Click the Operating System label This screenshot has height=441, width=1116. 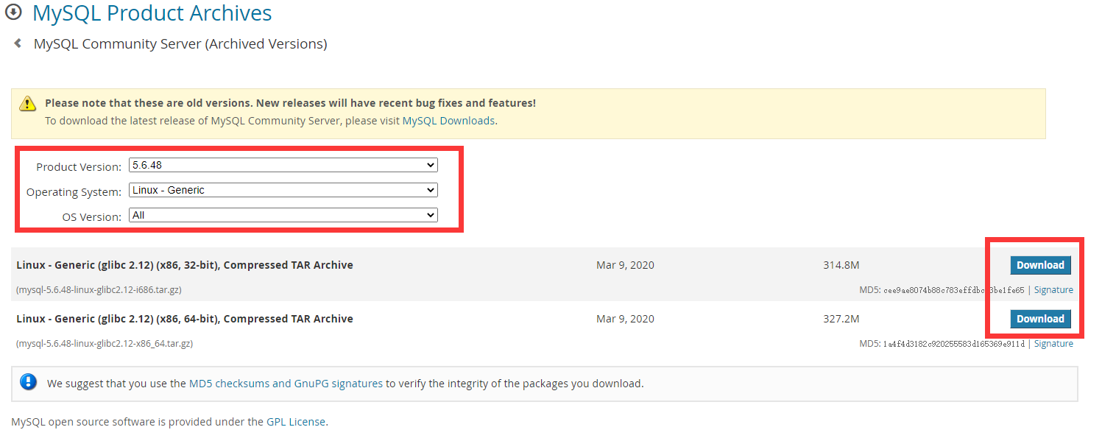[x=74, y=192]
